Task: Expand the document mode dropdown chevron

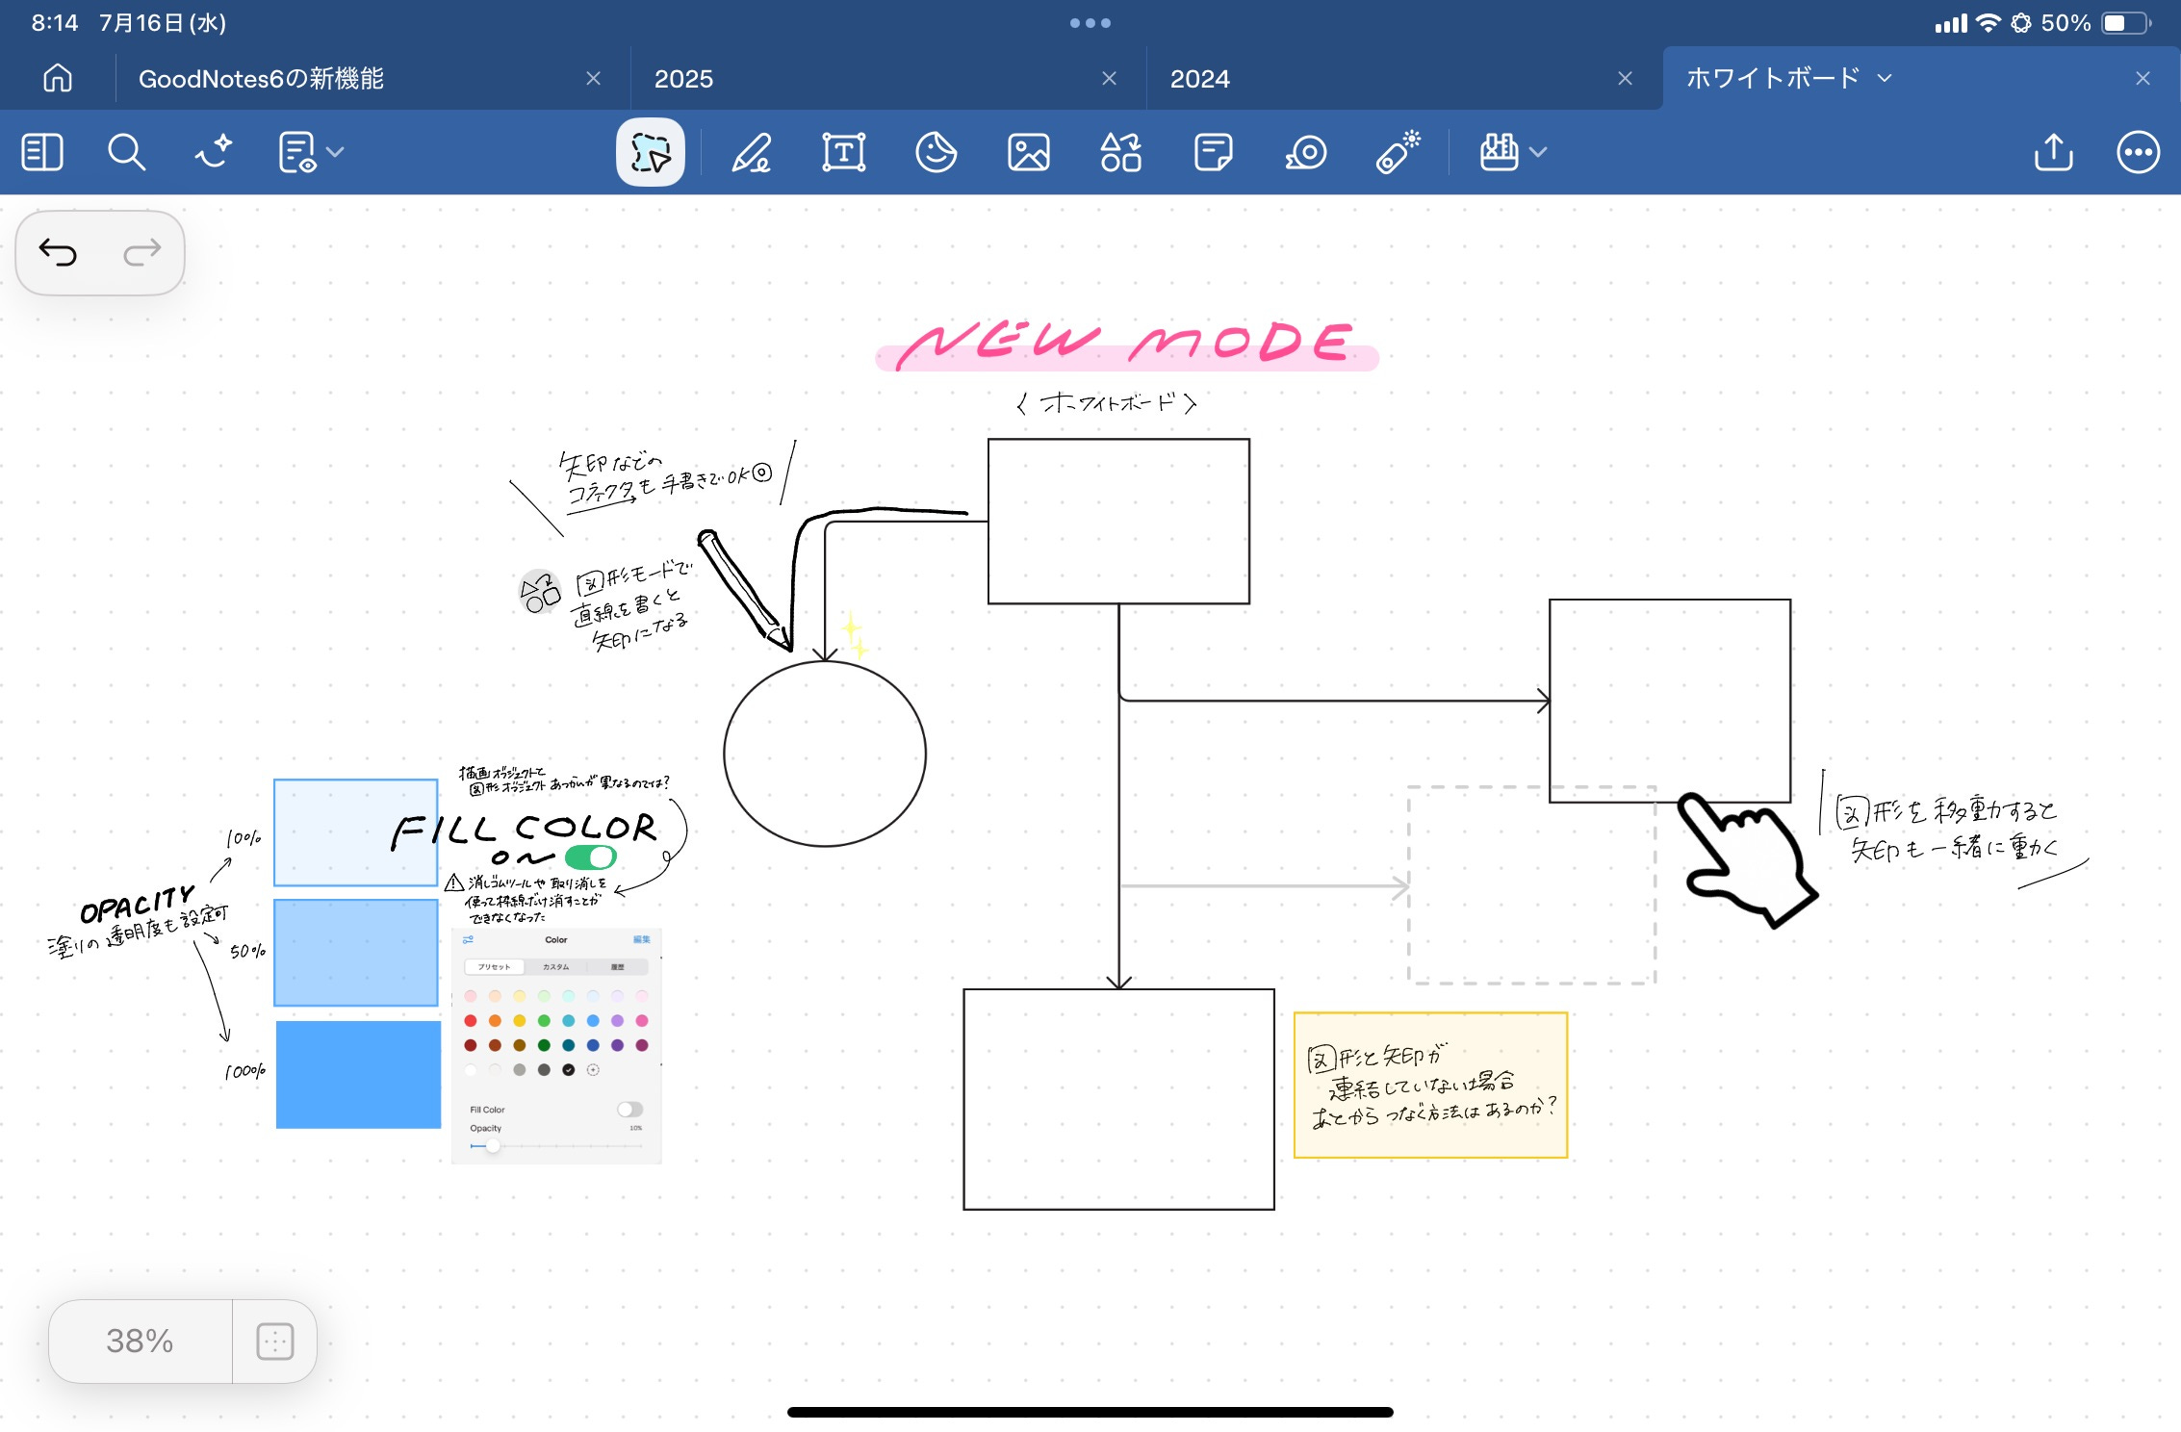Action: point(335,152)
